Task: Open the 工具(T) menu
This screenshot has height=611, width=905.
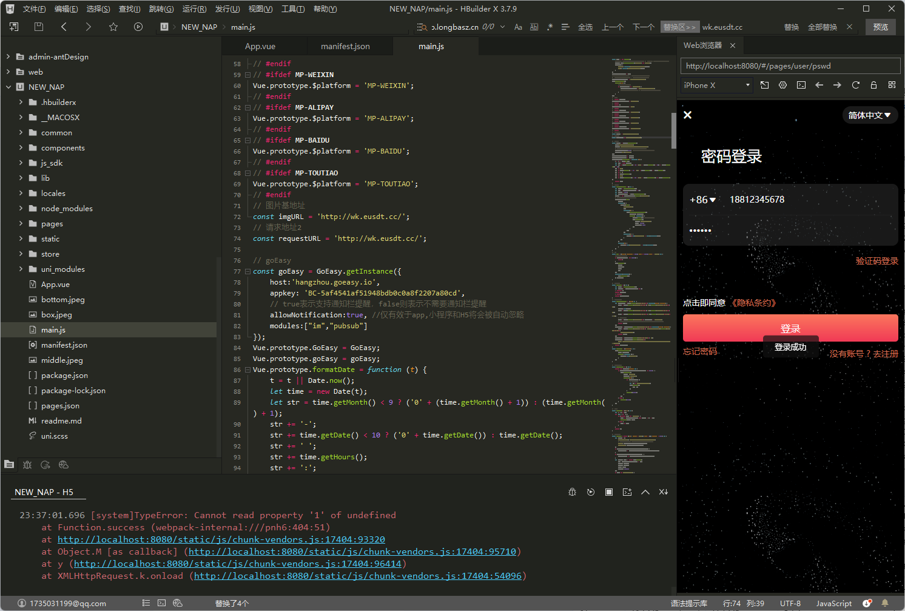Action: 293,8
